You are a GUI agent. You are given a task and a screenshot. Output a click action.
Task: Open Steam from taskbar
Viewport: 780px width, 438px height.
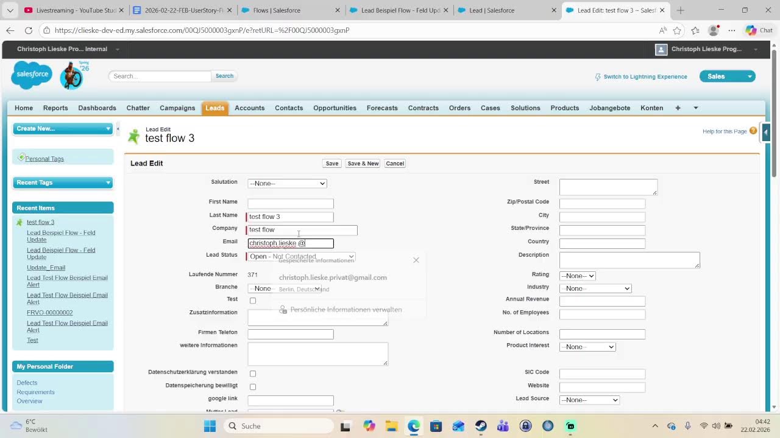tap(481, 426)
